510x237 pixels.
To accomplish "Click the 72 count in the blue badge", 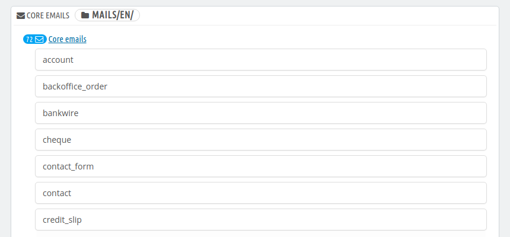I will coord(29,39).
